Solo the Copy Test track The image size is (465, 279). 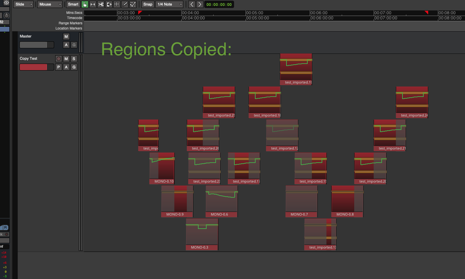pyautogui.click(x=74, y=59)
